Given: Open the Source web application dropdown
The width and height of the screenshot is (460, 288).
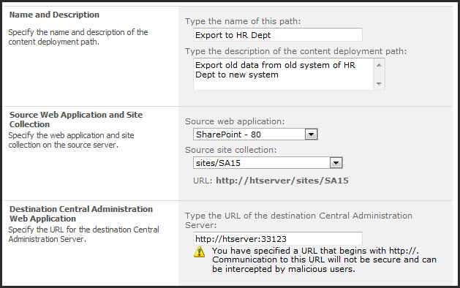Looking at the screenshot, I should click(311, 134).
